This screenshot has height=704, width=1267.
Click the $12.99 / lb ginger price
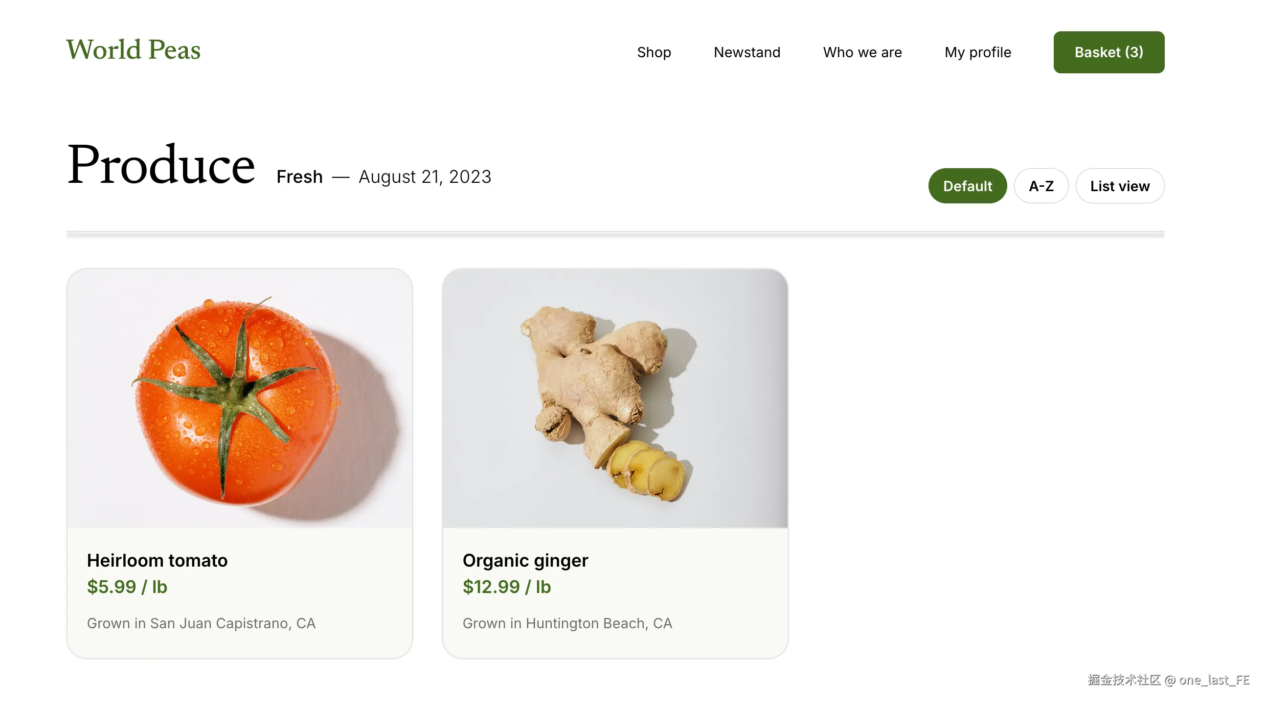[507, 587]
